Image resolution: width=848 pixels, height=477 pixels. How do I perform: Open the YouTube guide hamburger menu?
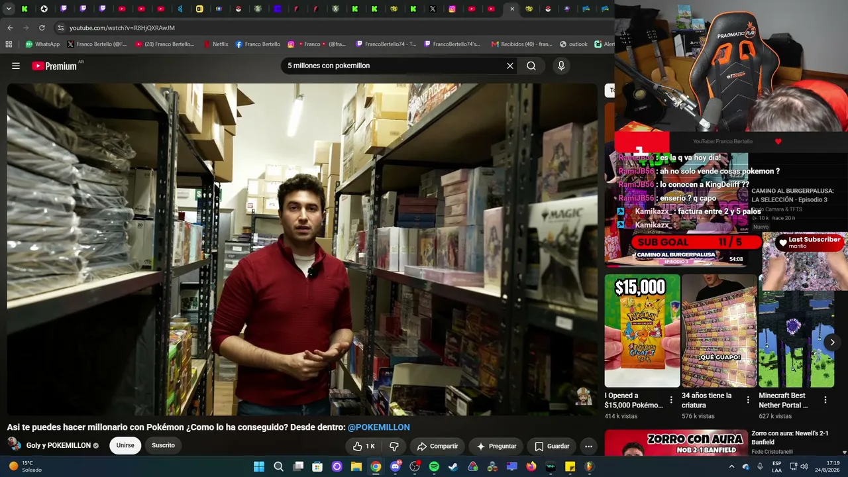(16, 66)
